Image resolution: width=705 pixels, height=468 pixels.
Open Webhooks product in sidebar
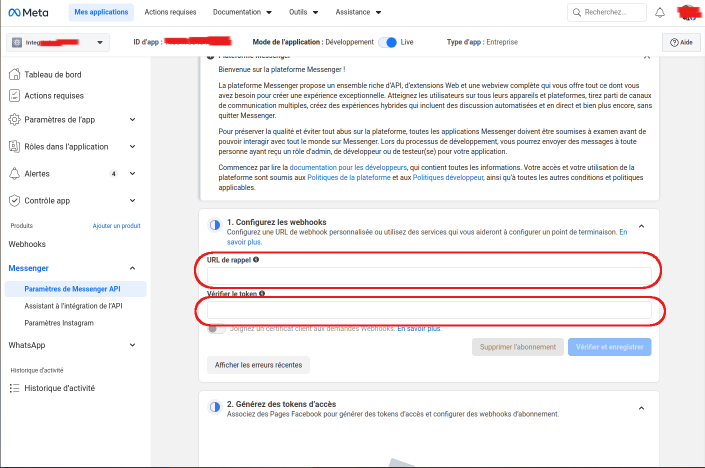(x=27, y=244)
